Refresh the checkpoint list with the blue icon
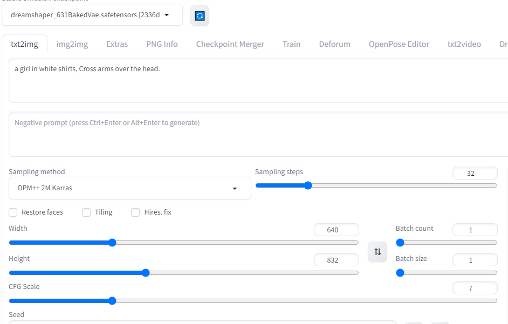 (200, 16)
